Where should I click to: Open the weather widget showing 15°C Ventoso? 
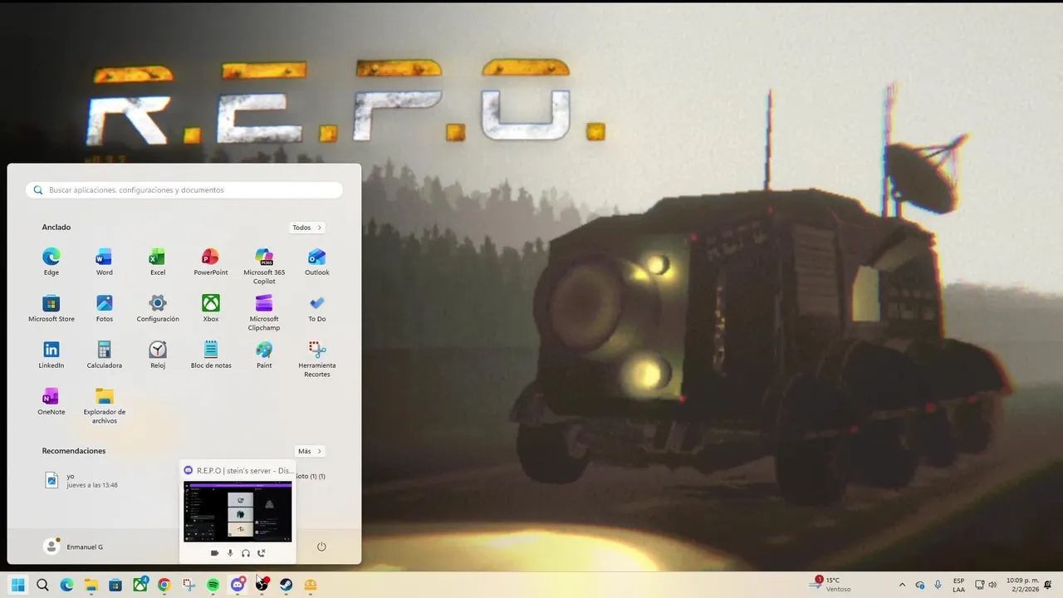[x=832, y=585]
